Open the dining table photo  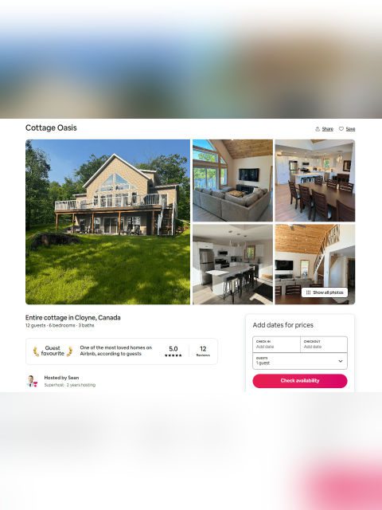[x=315, y=181]
